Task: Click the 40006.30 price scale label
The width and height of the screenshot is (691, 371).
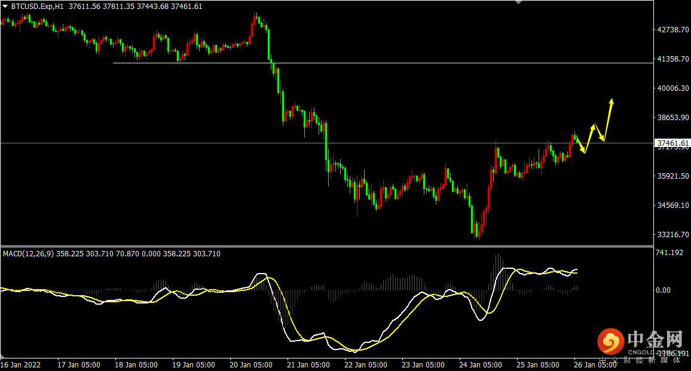Action: click(673, 88)
